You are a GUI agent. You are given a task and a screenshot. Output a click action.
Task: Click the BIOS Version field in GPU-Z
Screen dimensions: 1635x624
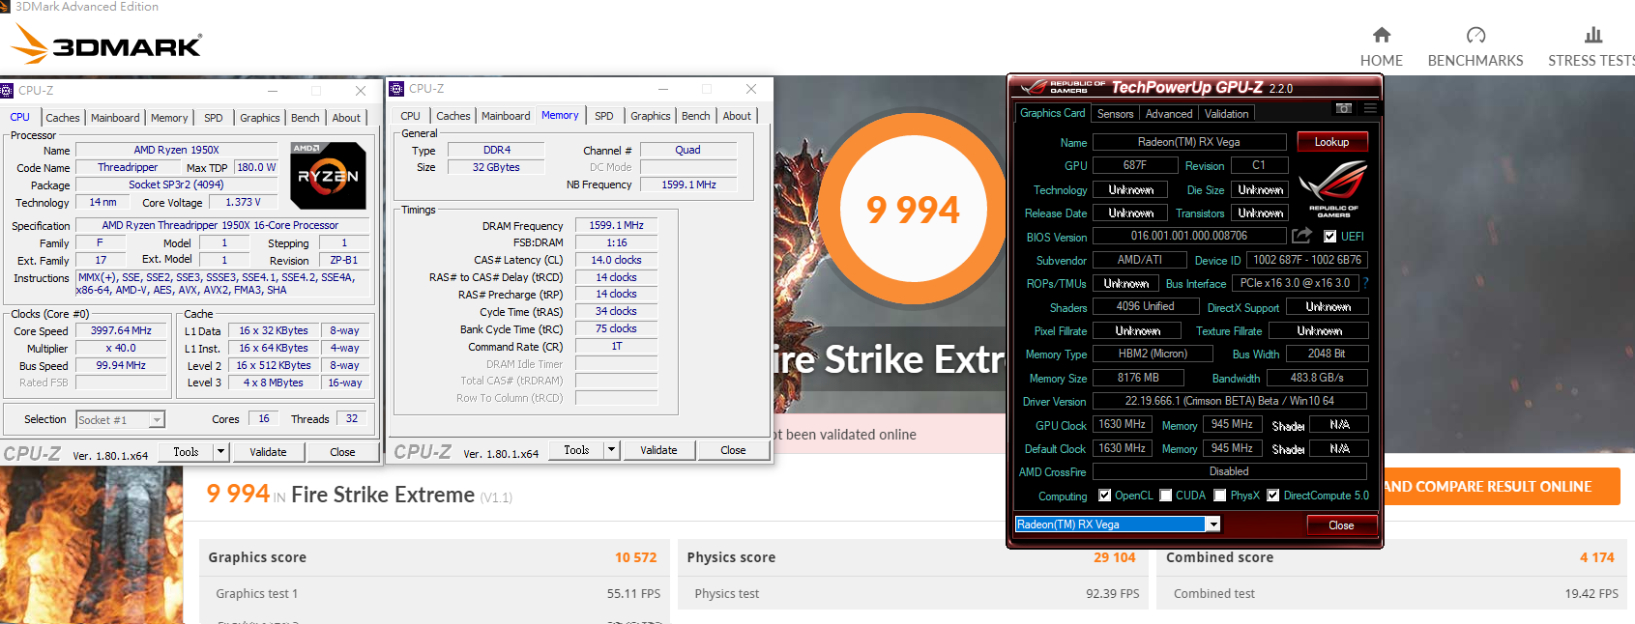point(1189,236)
